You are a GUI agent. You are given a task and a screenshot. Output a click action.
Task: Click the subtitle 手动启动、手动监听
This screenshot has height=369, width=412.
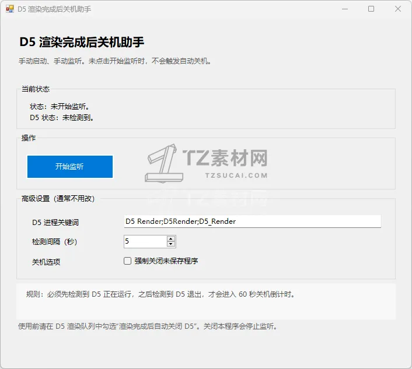click(x=115, y=61)
